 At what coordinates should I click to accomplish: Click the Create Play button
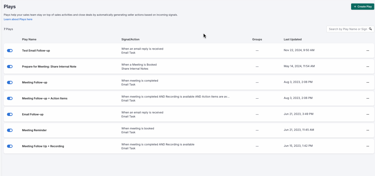(x=362, y=7)
